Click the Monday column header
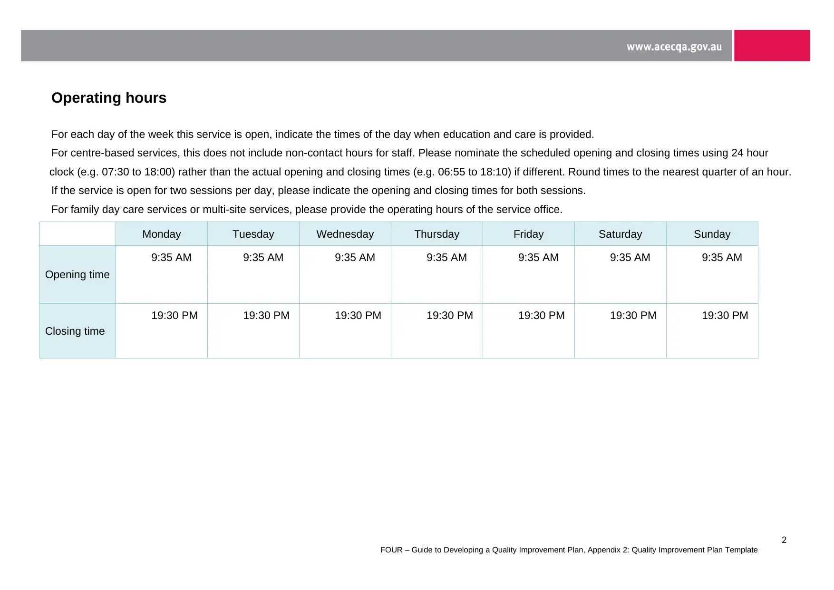Viewport: 834px width, 590px height. 162,234
